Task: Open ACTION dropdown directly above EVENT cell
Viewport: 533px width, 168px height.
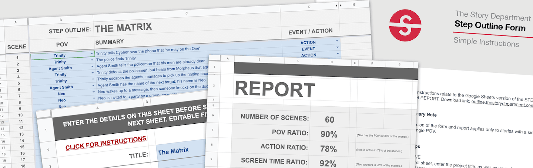Action: 337,41
